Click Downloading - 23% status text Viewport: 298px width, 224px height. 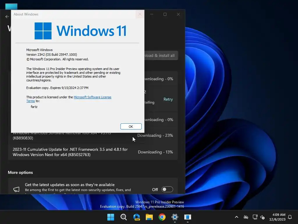coord(155,135)
